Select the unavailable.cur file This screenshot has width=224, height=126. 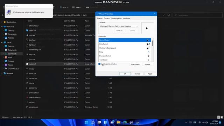click(35, 97)
